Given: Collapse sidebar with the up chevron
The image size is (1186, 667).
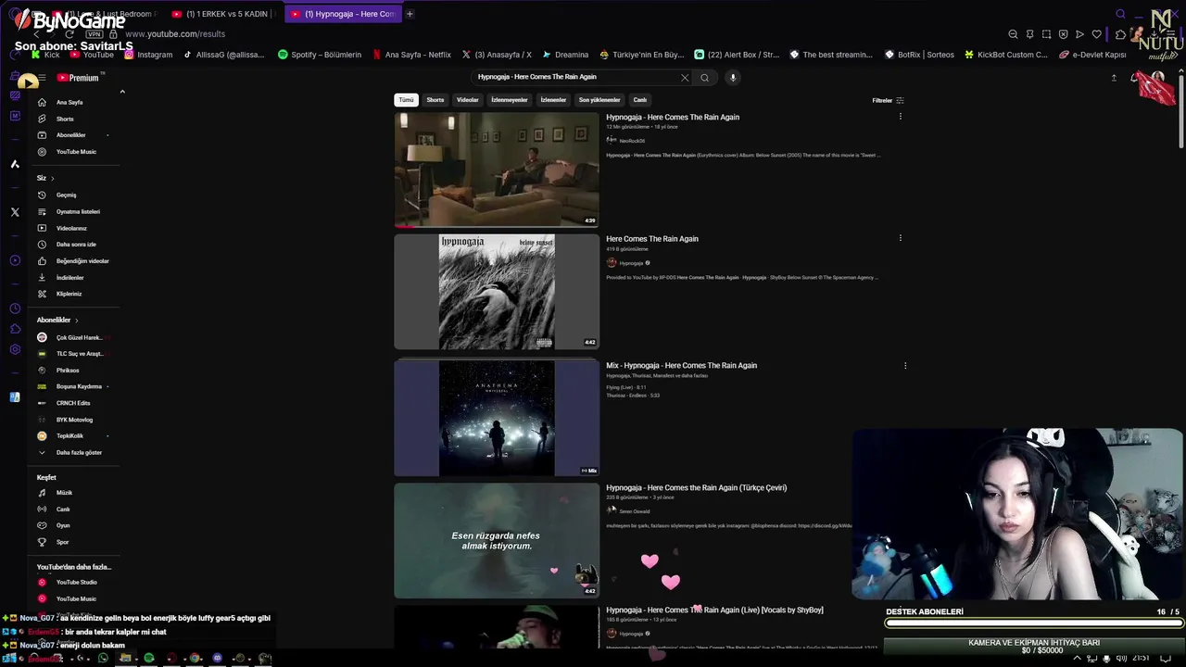Looking at the screenshot, I should 122,92.
